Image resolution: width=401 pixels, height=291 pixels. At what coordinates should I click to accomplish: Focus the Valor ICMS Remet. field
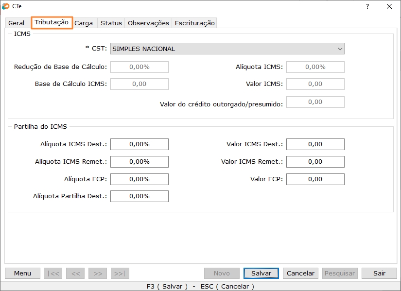pos(315,162)
